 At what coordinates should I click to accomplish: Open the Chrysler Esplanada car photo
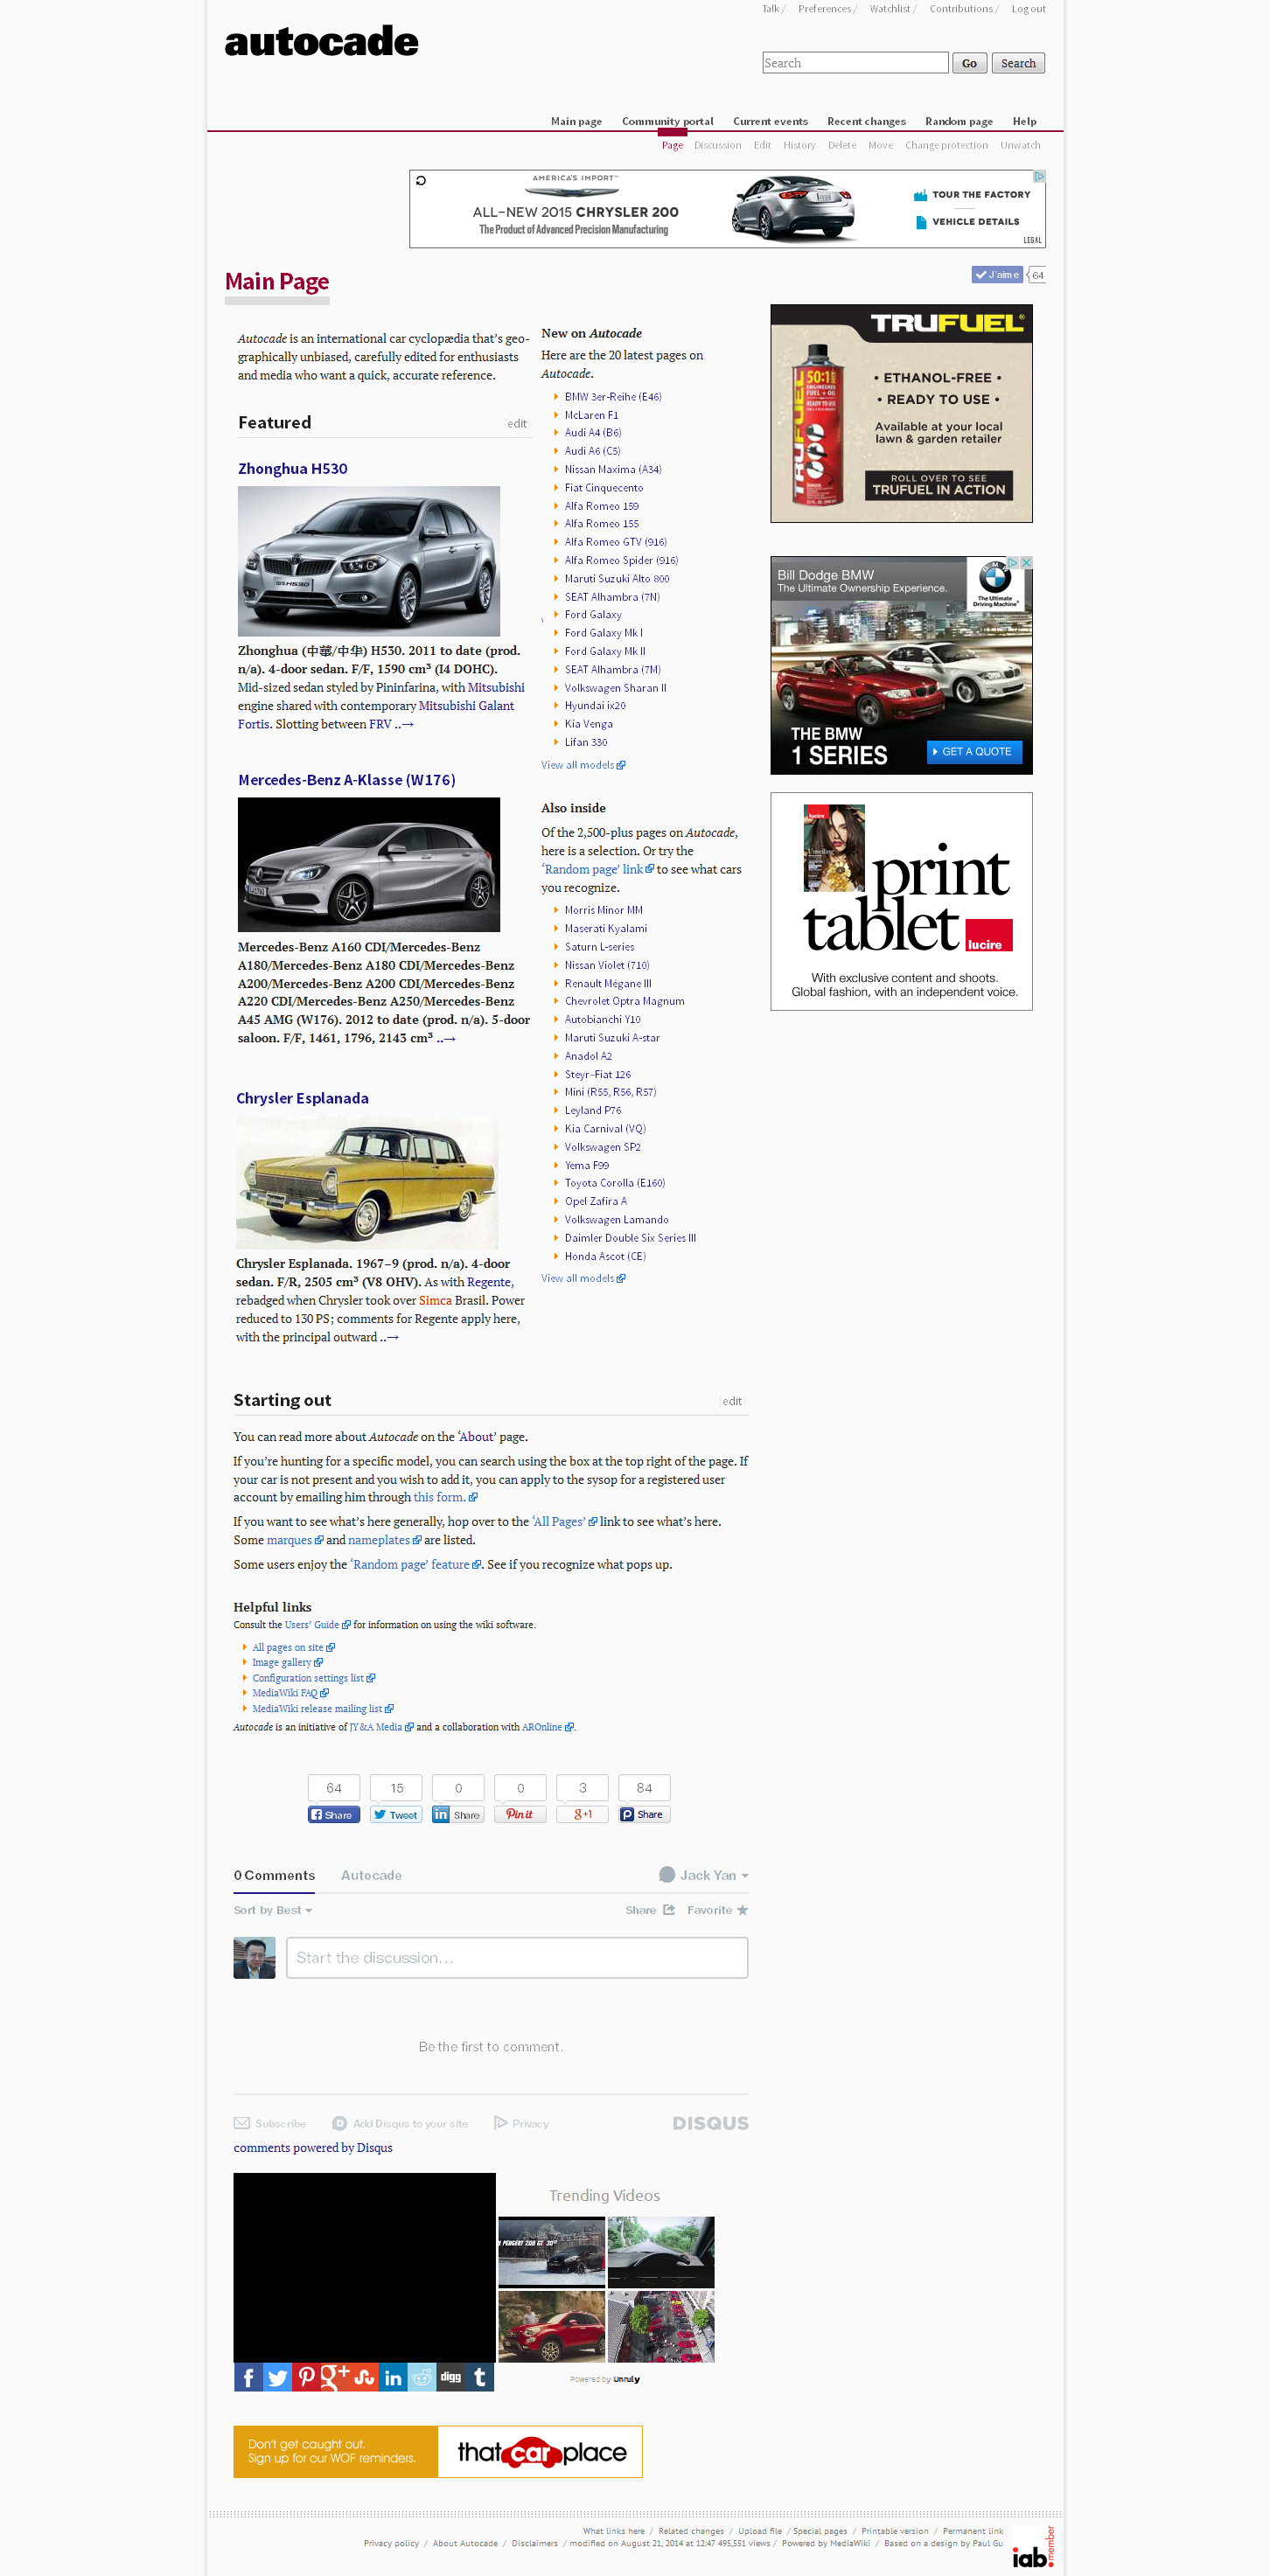point(367,1182)
